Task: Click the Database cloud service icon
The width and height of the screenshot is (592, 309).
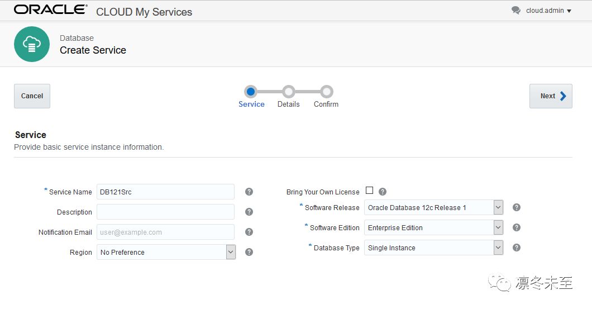Action: tap(32, 44)
